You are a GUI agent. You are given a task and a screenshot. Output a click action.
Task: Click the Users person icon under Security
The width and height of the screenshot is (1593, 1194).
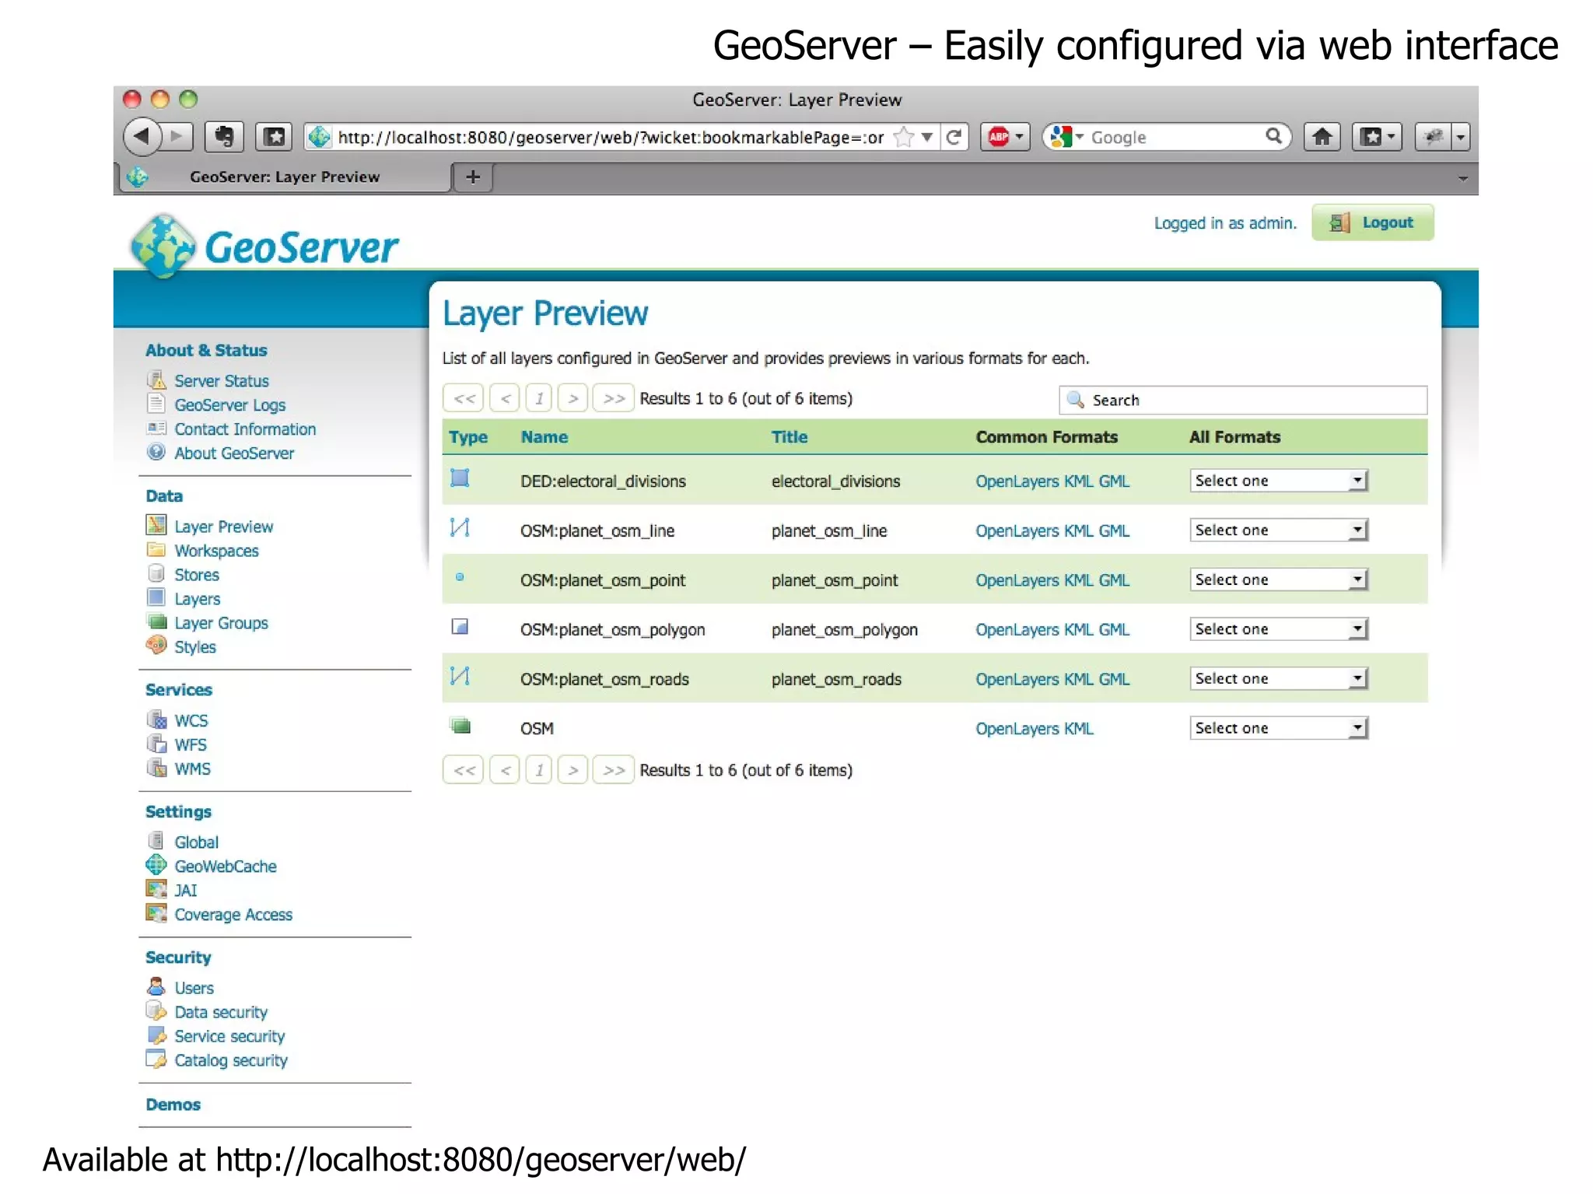pos(156,986)
